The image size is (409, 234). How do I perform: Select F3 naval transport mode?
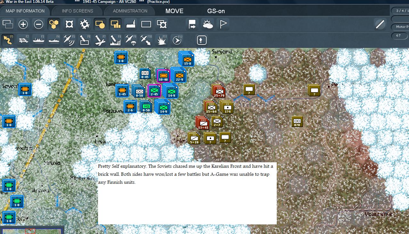38,40
